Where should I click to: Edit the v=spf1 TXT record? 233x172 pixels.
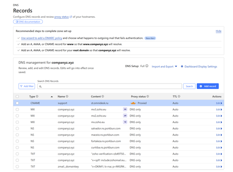(219, 160)
